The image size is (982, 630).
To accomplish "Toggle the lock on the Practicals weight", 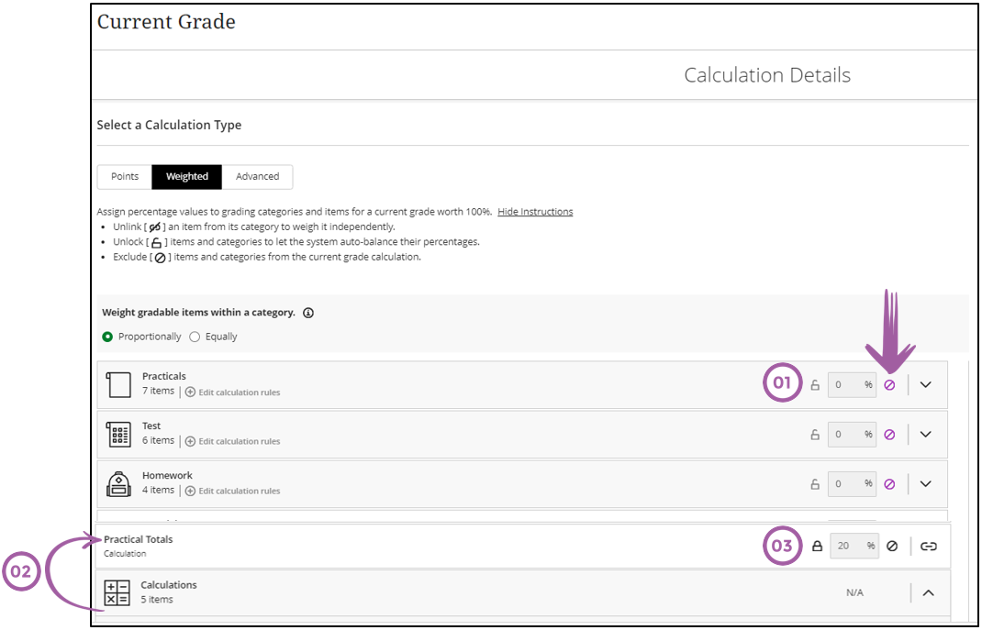I will point(815,385).
